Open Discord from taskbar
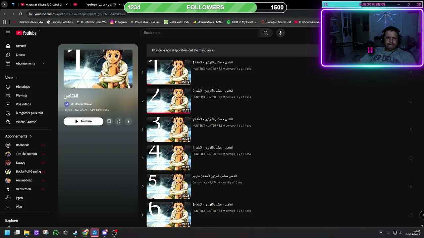This screenshot has width=424, height=238. [x=105, y=233]
